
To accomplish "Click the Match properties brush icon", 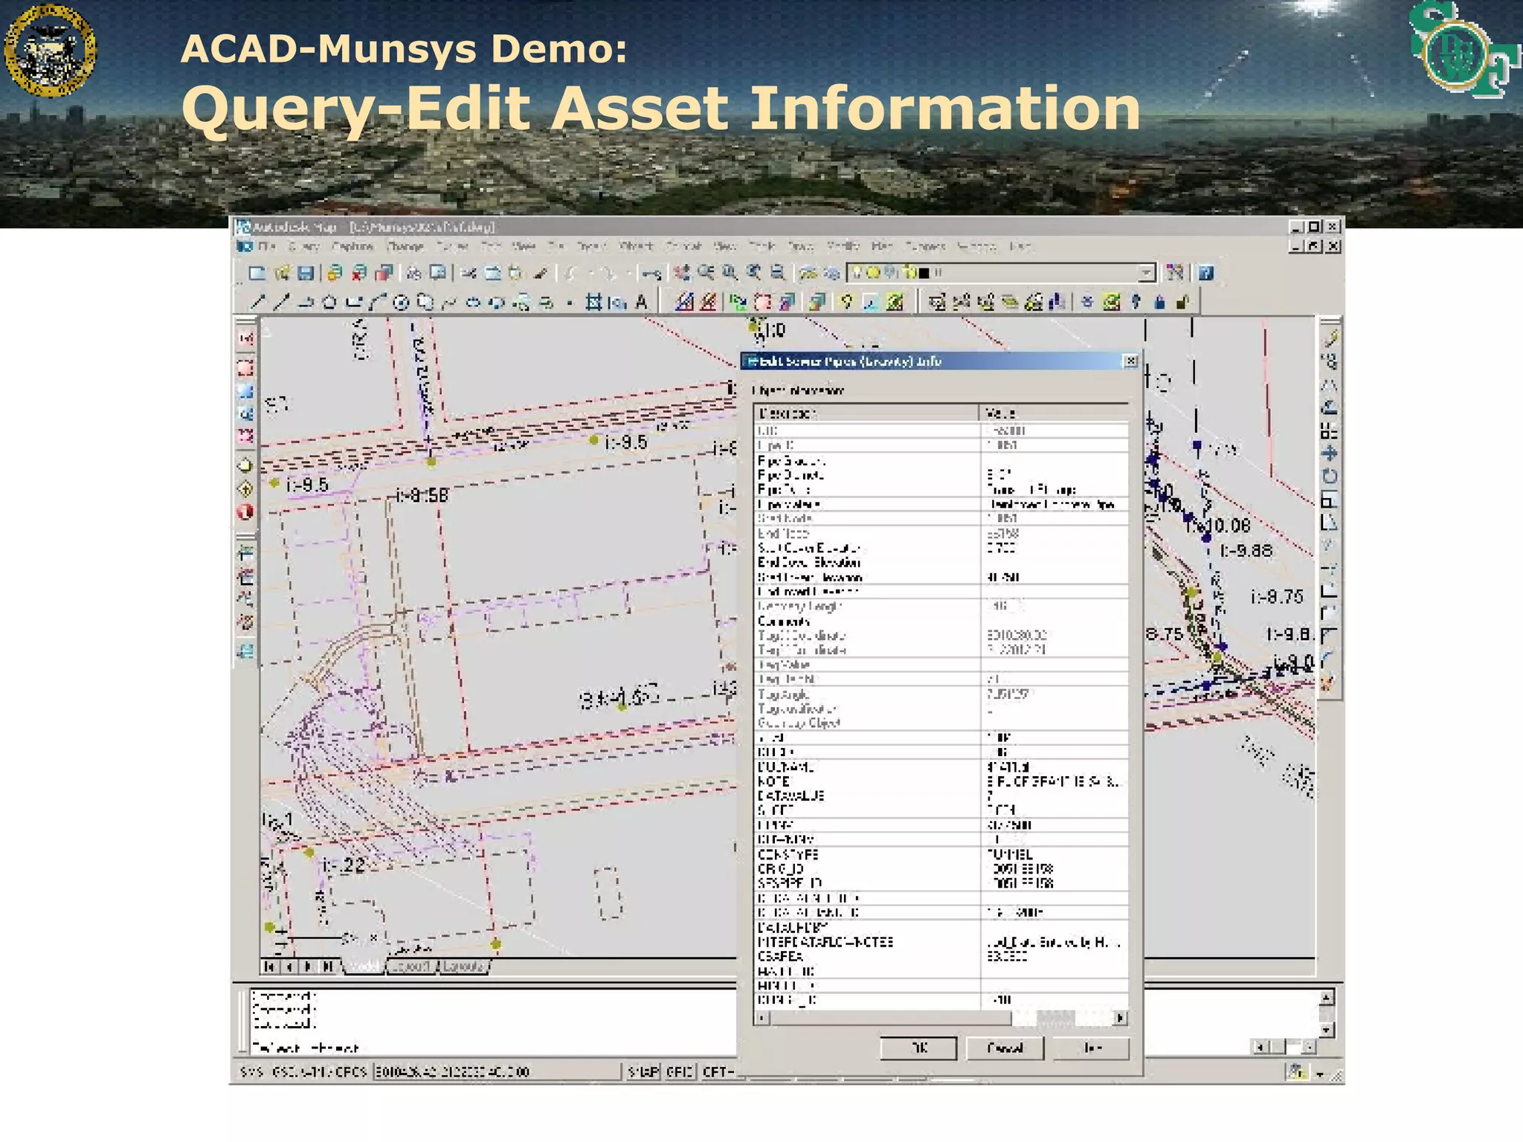I will pos(541,273).
